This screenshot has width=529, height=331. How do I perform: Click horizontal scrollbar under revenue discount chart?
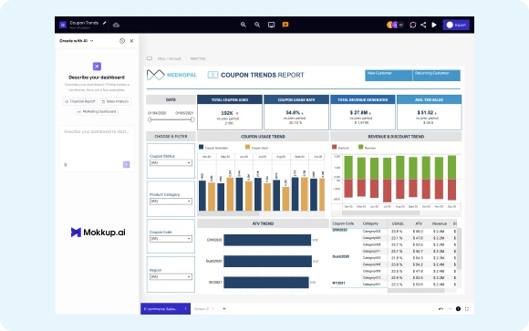coord(380,213)
